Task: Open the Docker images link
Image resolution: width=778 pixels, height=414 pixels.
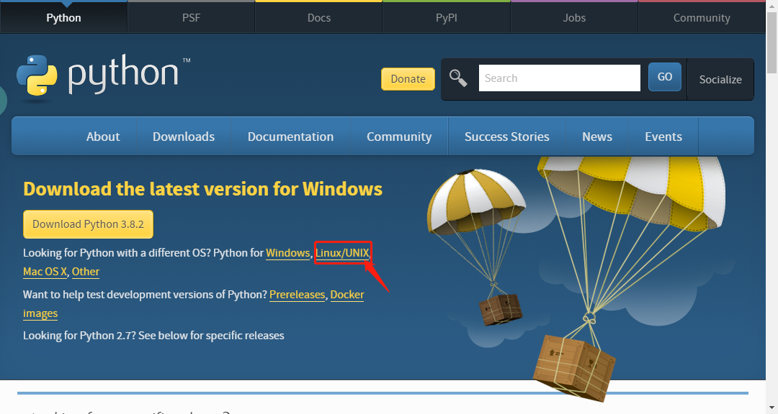Action: [347, 295]
